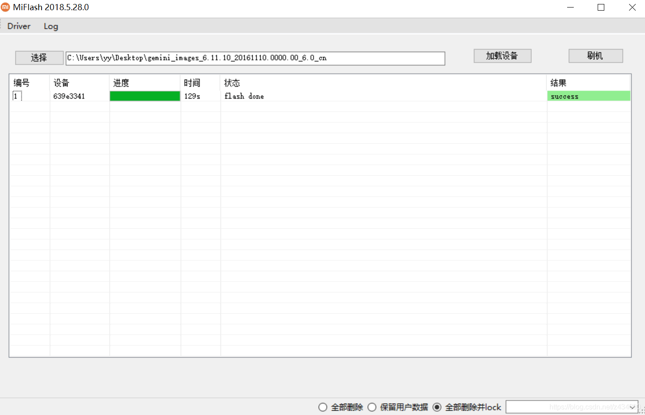Screen dimensions: 645x415
Task: Click the 加载设备 button
Action: 502,56
